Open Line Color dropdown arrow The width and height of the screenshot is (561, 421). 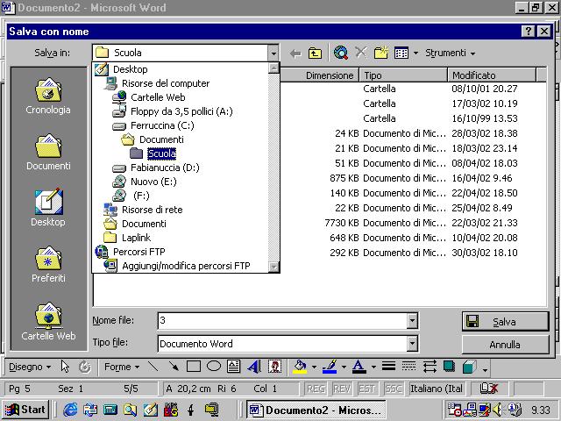click(x=344, y=367)
